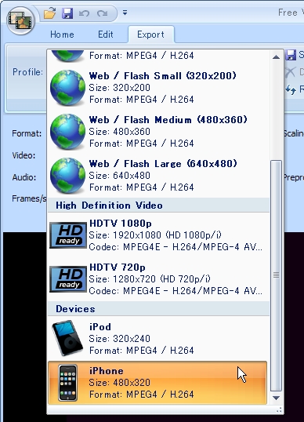Click the HD ready icon for HDTV 1080p
The width and height of the screenshot is (304, 422).
click(x=68, y=235)
